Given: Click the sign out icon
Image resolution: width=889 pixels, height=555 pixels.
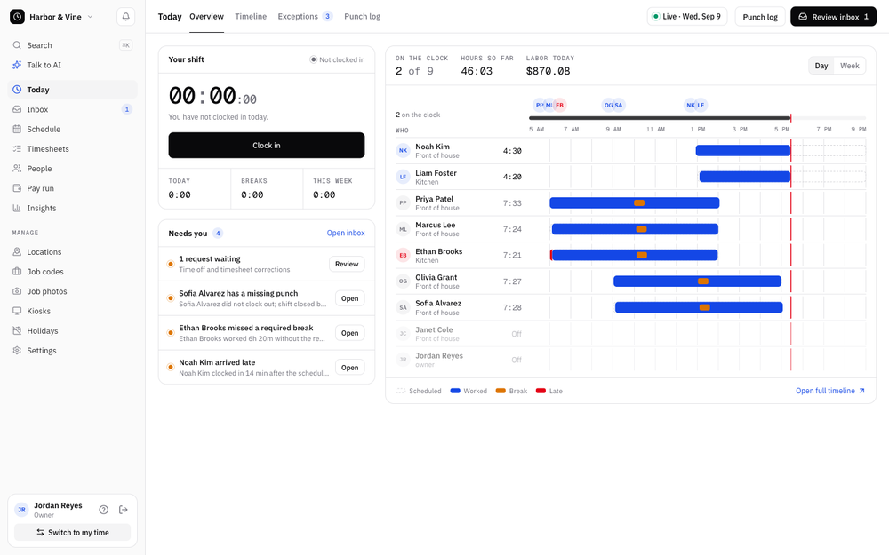Looking at the screenshot, I should pos(123,510).
